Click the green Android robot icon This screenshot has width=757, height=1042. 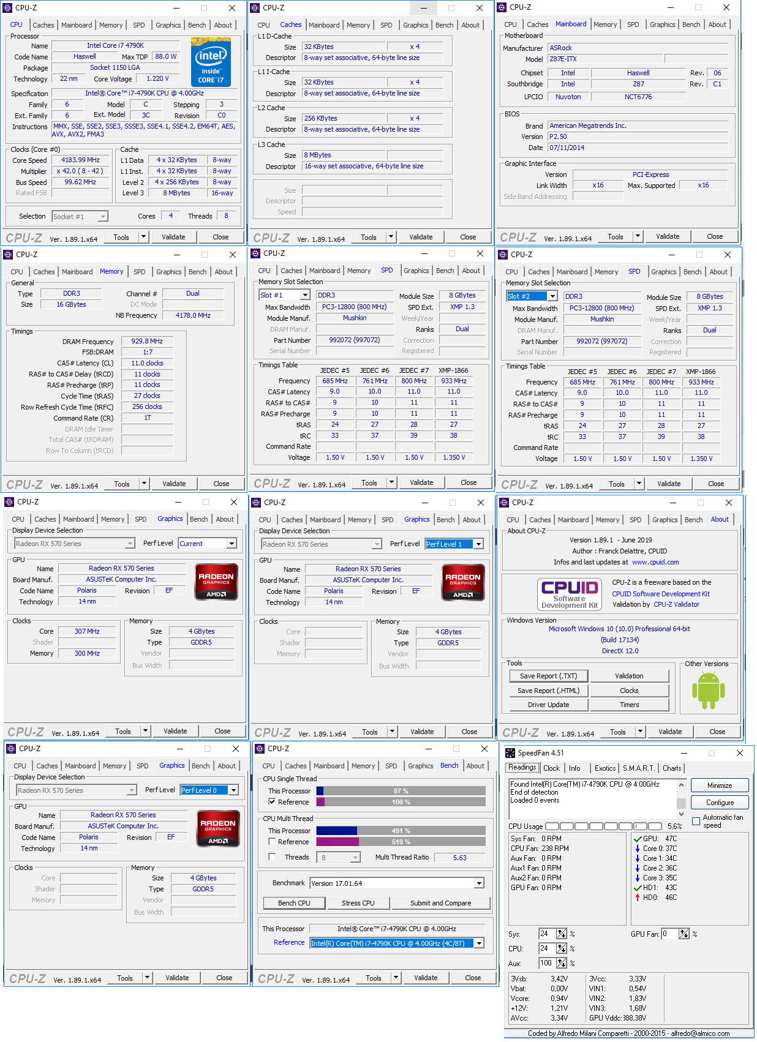click(x=708, y=691)
